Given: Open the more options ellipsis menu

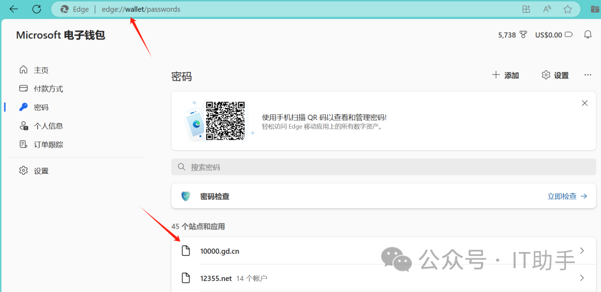Looking at the screenshot, I should (x=588, y=75).
